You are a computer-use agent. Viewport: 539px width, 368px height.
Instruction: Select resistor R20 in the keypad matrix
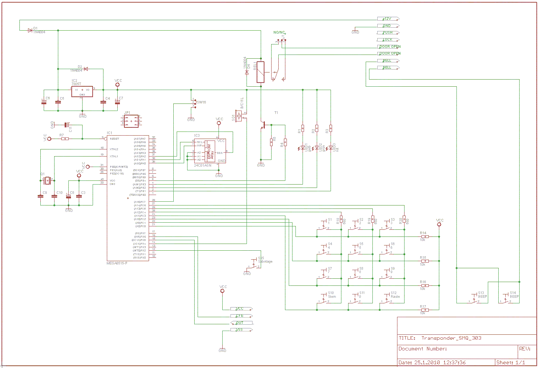click(404, 219)
